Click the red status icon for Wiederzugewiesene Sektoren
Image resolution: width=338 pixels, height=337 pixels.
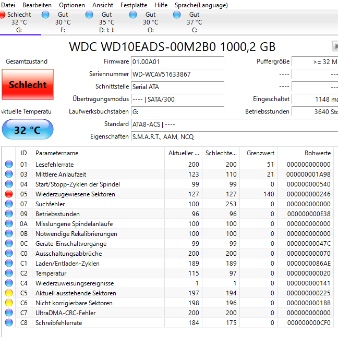(9, 194)
